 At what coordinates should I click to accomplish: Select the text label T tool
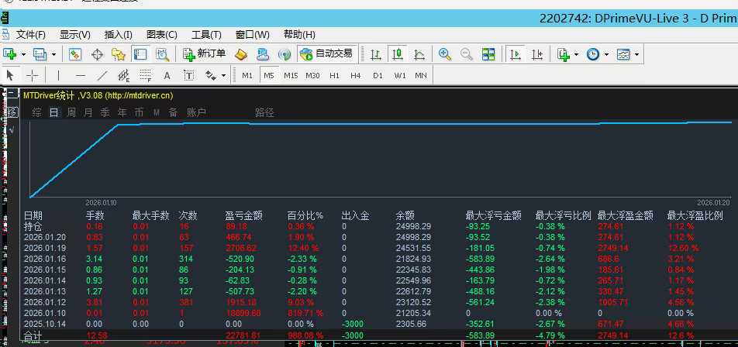[x=188, y=75]
